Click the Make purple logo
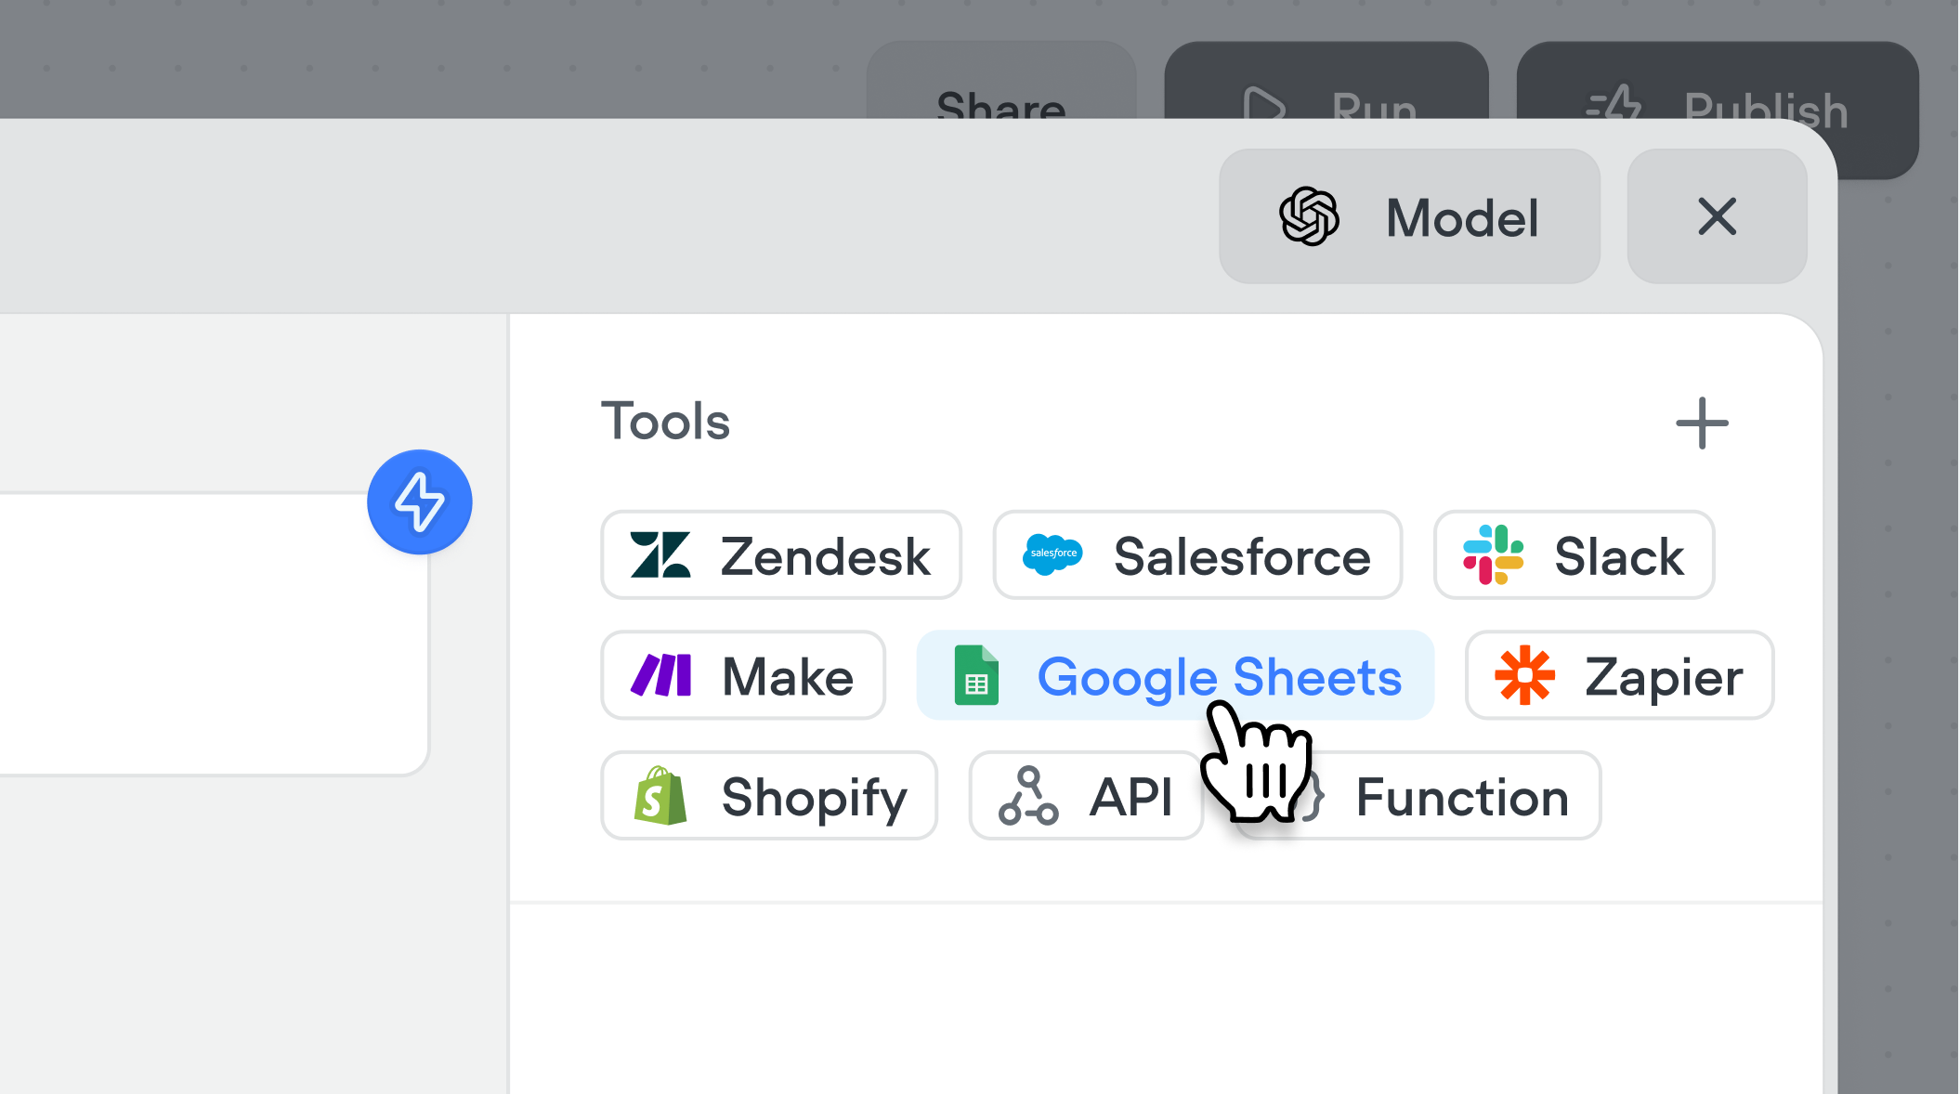This screenshot has height=1094, width=1960. point(660,675)
